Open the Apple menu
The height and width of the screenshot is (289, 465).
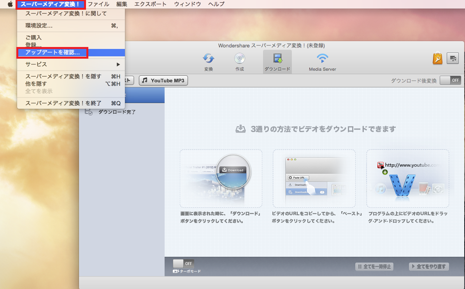[10, 4]
